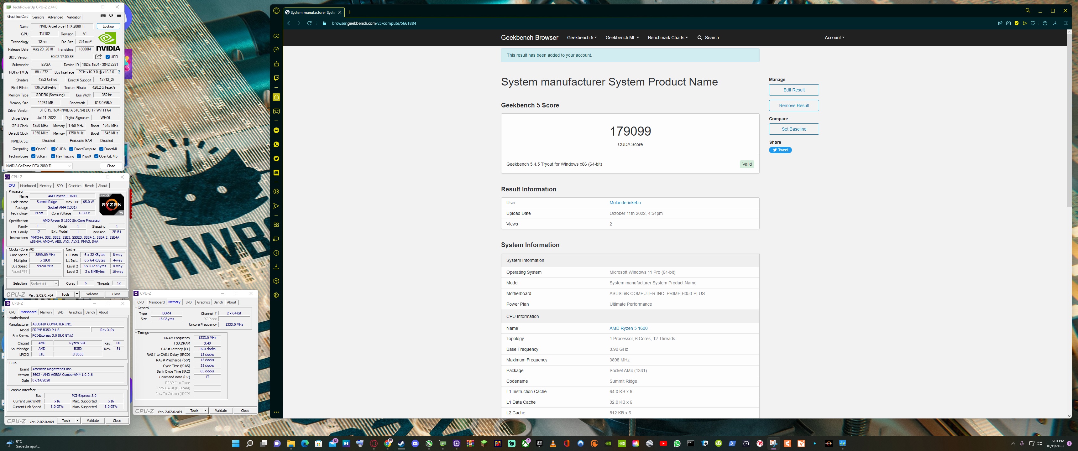Add page to bookmarks with heart icon
The image size is (1078, 451).
pos(1033,23)
